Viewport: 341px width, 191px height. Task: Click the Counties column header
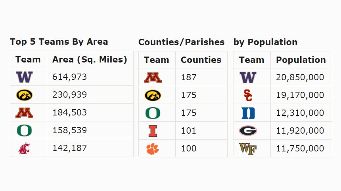click(201, 60)
